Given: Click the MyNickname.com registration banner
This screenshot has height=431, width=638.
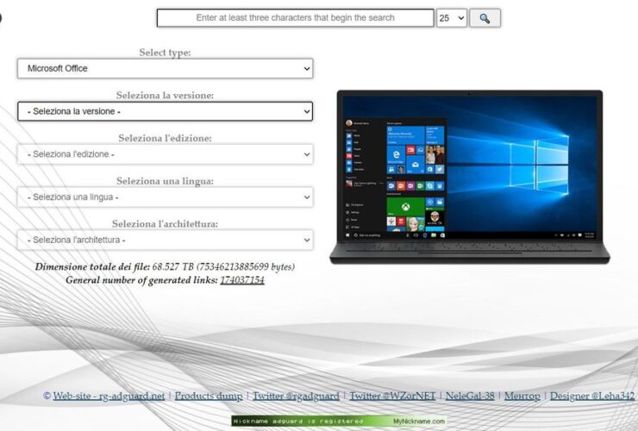Looking at the screenshot, I should [x=339, y=421].
